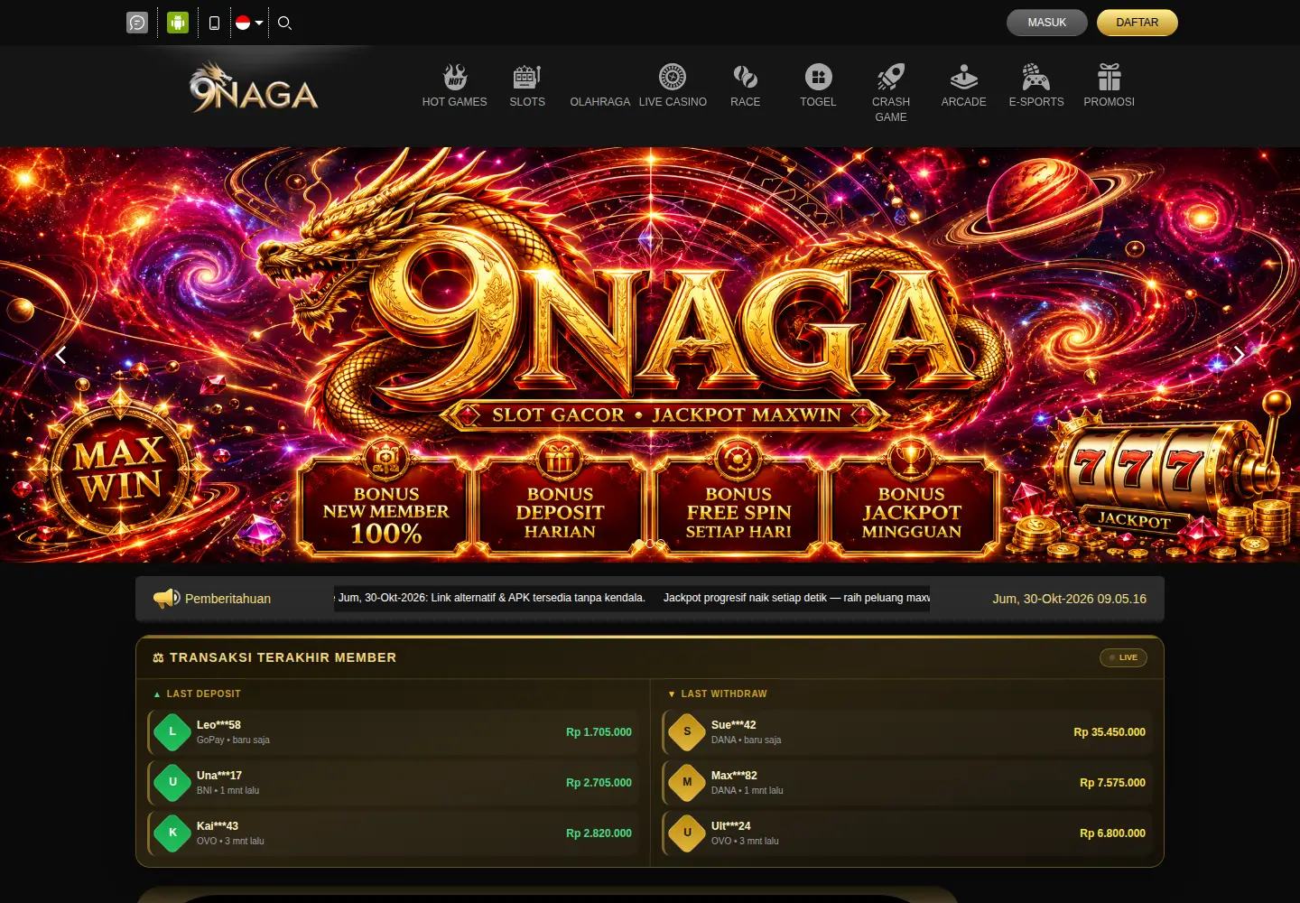The width and height of the screenshot is (1300, 903).
Task: Open the mobile phone version icon
Action: (x=214, y=23)
